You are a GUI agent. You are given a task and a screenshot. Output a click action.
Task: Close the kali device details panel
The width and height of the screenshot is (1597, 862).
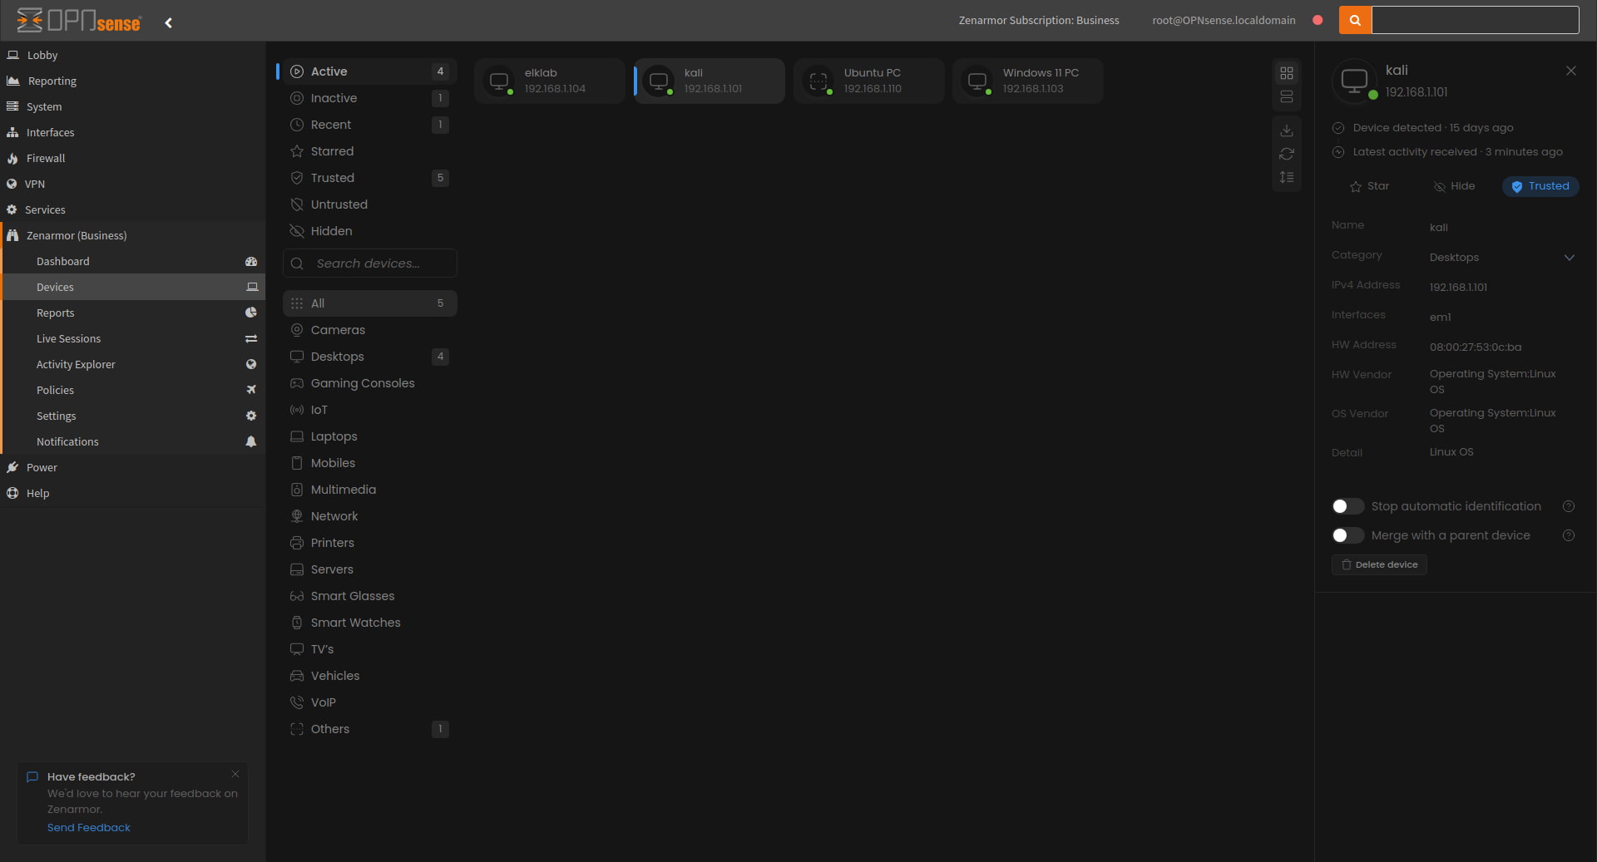pos(1571,71)
